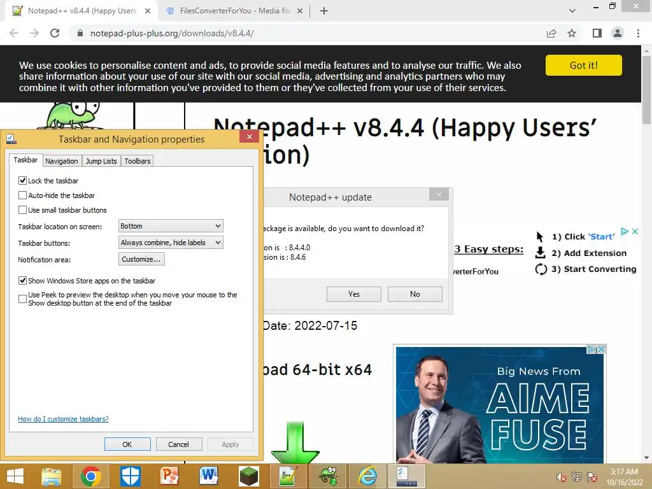Image resolution: width=652 pixels, height=489 pixels.
Task: Click the muted volume tray icon
Action: (x=561, y=477)
